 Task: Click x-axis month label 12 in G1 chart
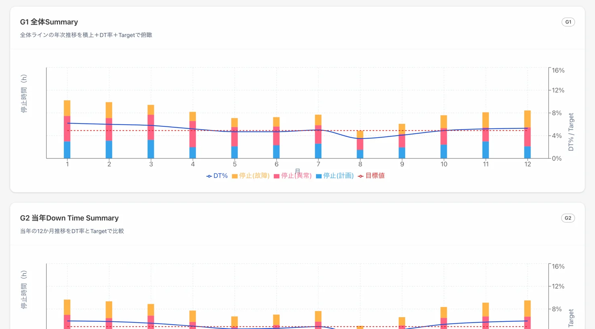[527, 164]
